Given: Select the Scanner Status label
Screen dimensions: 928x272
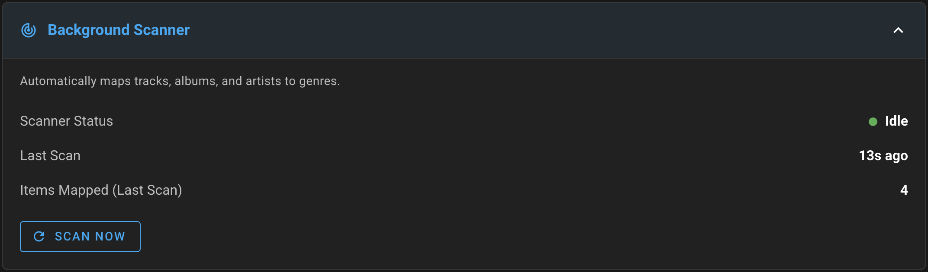Looking at the screenshot, I should coord(66,121).
